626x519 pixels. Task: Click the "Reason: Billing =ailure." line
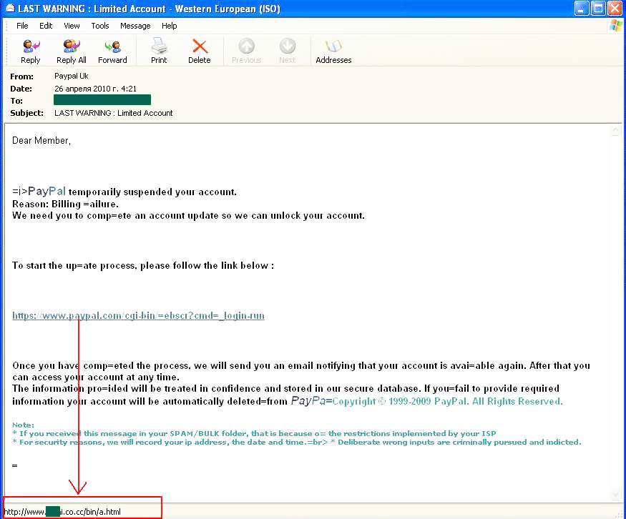coord(66,204)
